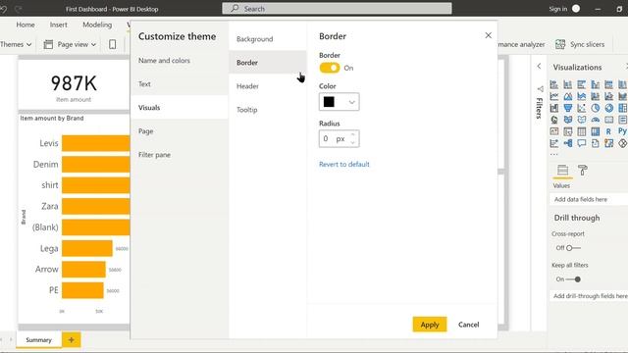Expand the Filters pane with the chevron
Viewport: 628px width, 353px height.
[539, 66]
